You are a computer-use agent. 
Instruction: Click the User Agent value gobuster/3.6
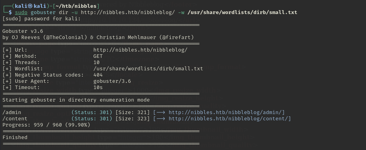[x=112, y=81]
